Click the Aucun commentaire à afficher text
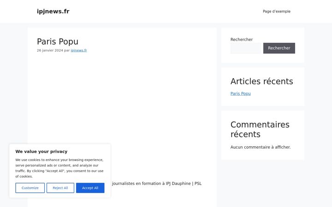The image size is (332, 207). click(x=261, y=147)
